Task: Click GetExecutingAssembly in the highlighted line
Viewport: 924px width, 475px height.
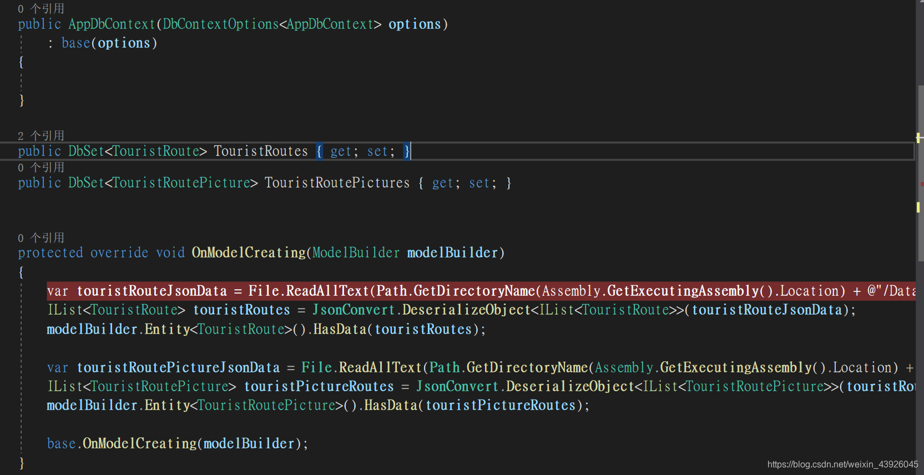Action: pos(683,291)
